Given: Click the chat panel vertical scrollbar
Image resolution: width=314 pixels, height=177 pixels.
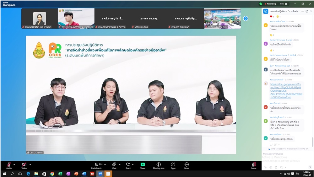Looking at the screenshot, I should pos(313,142).
